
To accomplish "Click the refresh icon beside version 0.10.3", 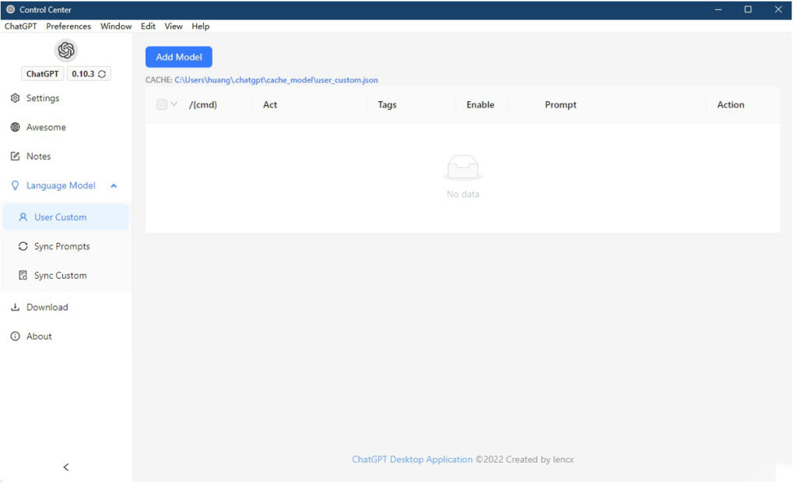I will (102, 74).
